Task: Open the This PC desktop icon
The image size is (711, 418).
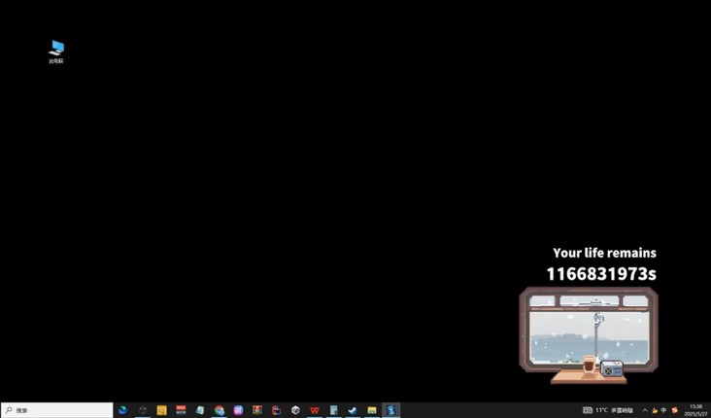Action: click(x=56, y=50)
